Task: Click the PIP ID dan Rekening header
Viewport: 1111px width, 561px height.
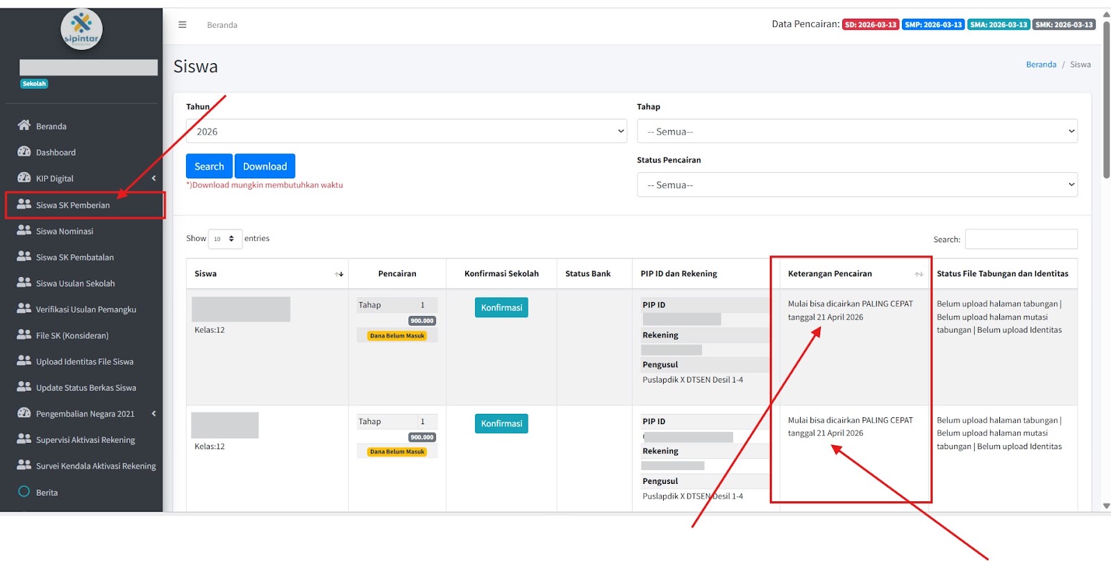Action: point(679,274)
